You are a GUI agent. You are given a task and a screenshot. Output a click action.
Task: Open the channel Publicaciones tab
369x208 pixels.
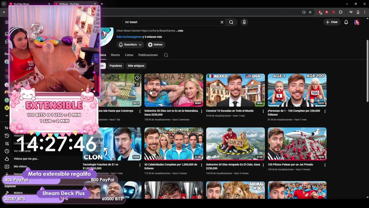pos(148,55)
